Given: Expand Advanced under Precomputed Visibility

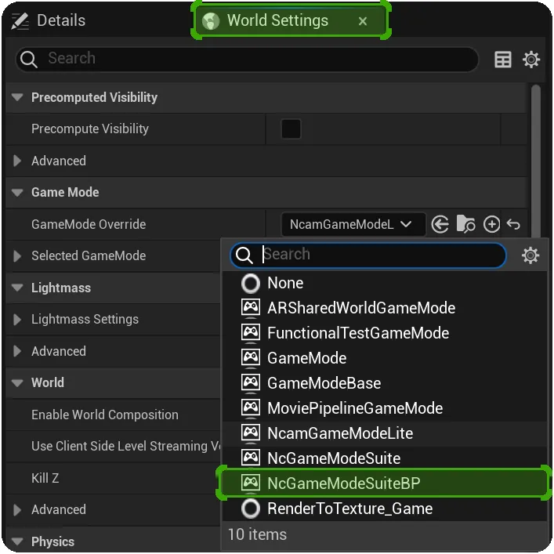Looking at the screenshot, I should [17, 161].
